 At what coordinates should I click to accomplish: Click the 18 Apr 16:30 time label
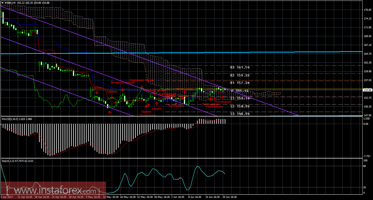[x=42, y=197]
